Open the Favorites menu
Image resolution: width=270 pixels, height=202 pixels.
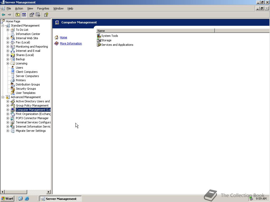pos(43,8)
